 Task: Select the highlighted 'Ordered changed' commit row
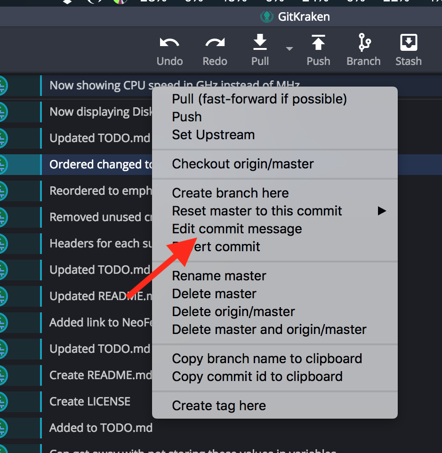tap(94, 164)
